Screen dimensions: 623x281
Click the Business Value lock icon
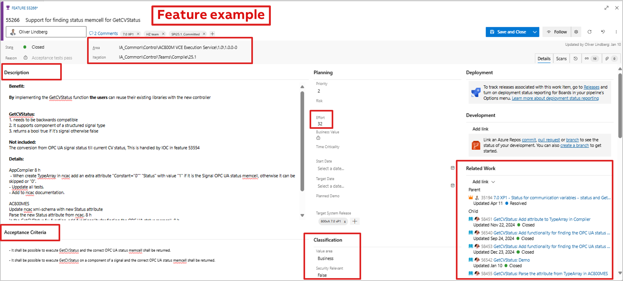pyautogui.click(x=318, y=138)
